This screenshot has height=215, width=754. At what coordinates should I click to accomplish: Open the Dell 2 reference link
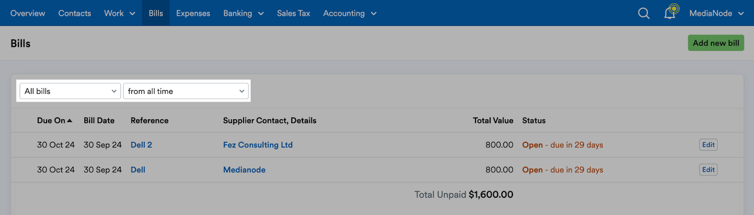141,145
